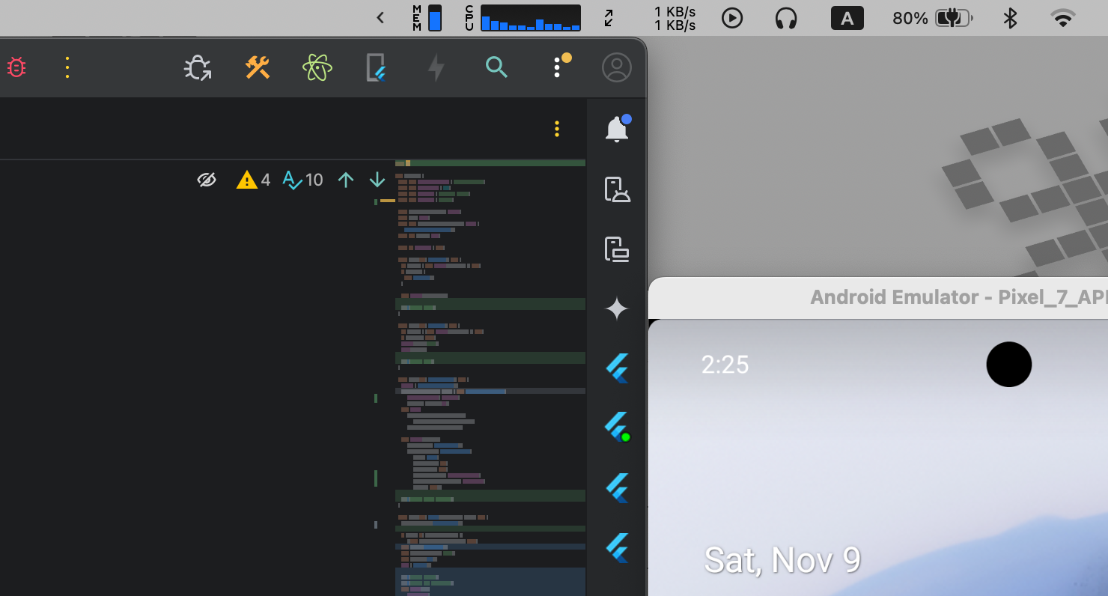The height and width of the screenshot is (596, 1108).
Task: Click the green atom icon
Action: pyautogui.click(x=317, y=68)
